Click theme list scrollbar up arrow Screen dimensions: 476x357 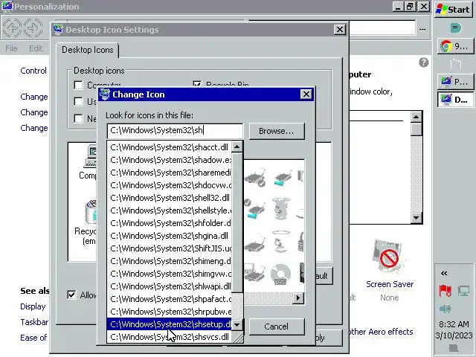[x=416, y=117]
